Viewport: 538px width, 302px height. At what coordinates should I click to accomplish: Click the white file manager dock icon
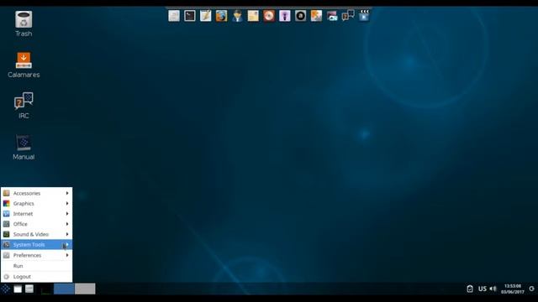point(174,16)
